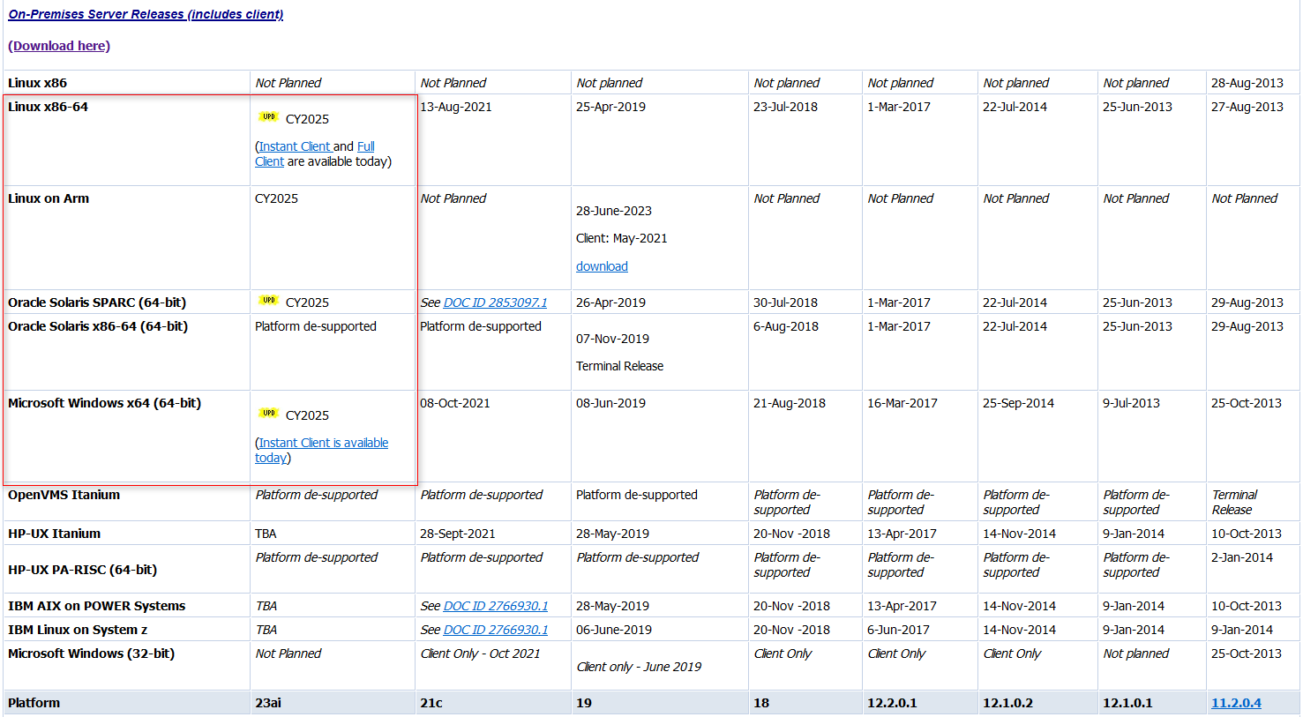Click the '28-Aug-2013' date cell
The image size is (1303, 717).
pyautogui.click(x=1247, y=83)
